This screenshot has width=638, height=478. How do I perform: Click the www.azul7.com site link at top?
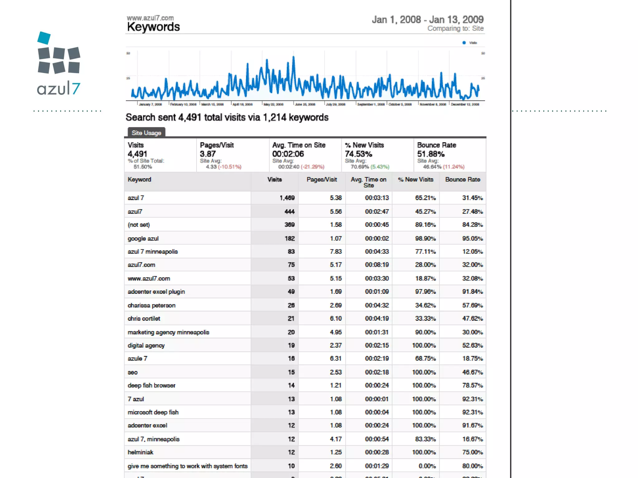(x=150, y=18)
